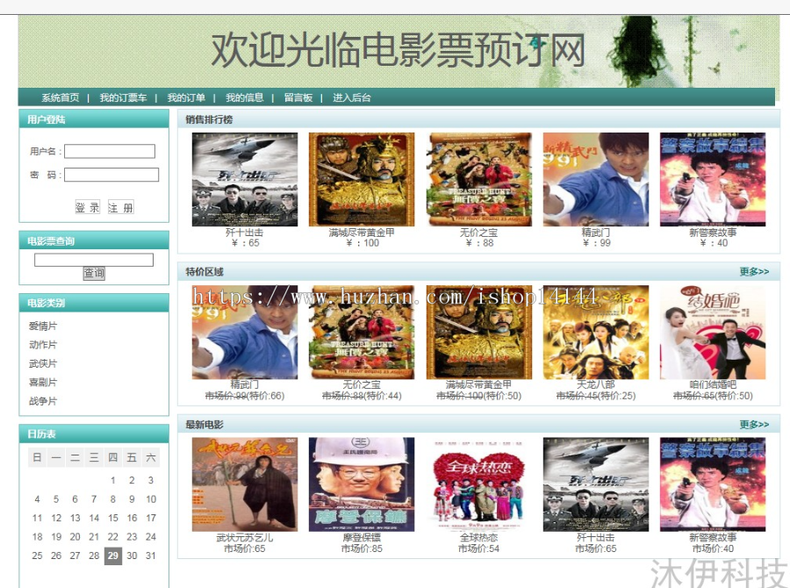Click the 查询 movie ticket search button

[x=94, y=274]
